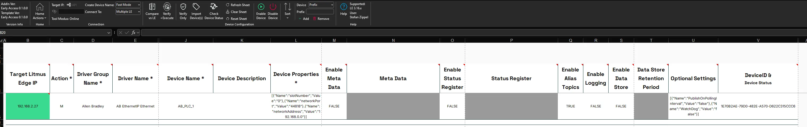Viewport: 807px width, 127px height.
Task: Reset Sheet
Action: (236, 19)
